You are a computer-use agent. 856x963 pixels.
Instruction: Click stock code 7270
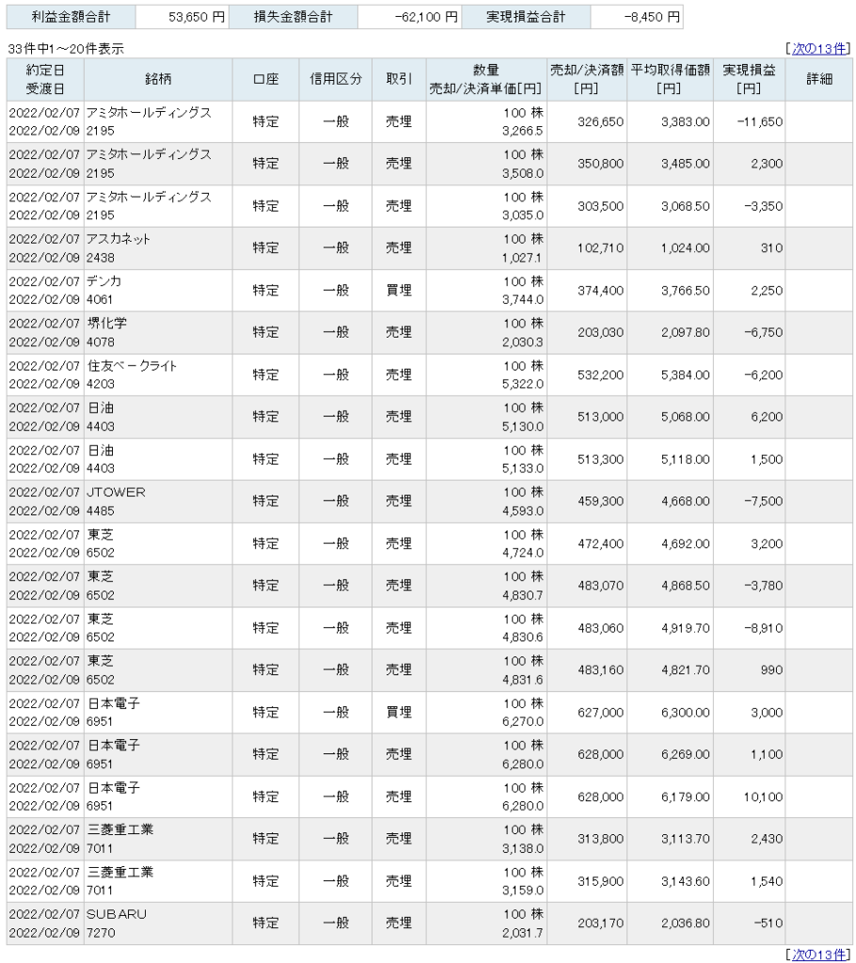coord(101,933)
